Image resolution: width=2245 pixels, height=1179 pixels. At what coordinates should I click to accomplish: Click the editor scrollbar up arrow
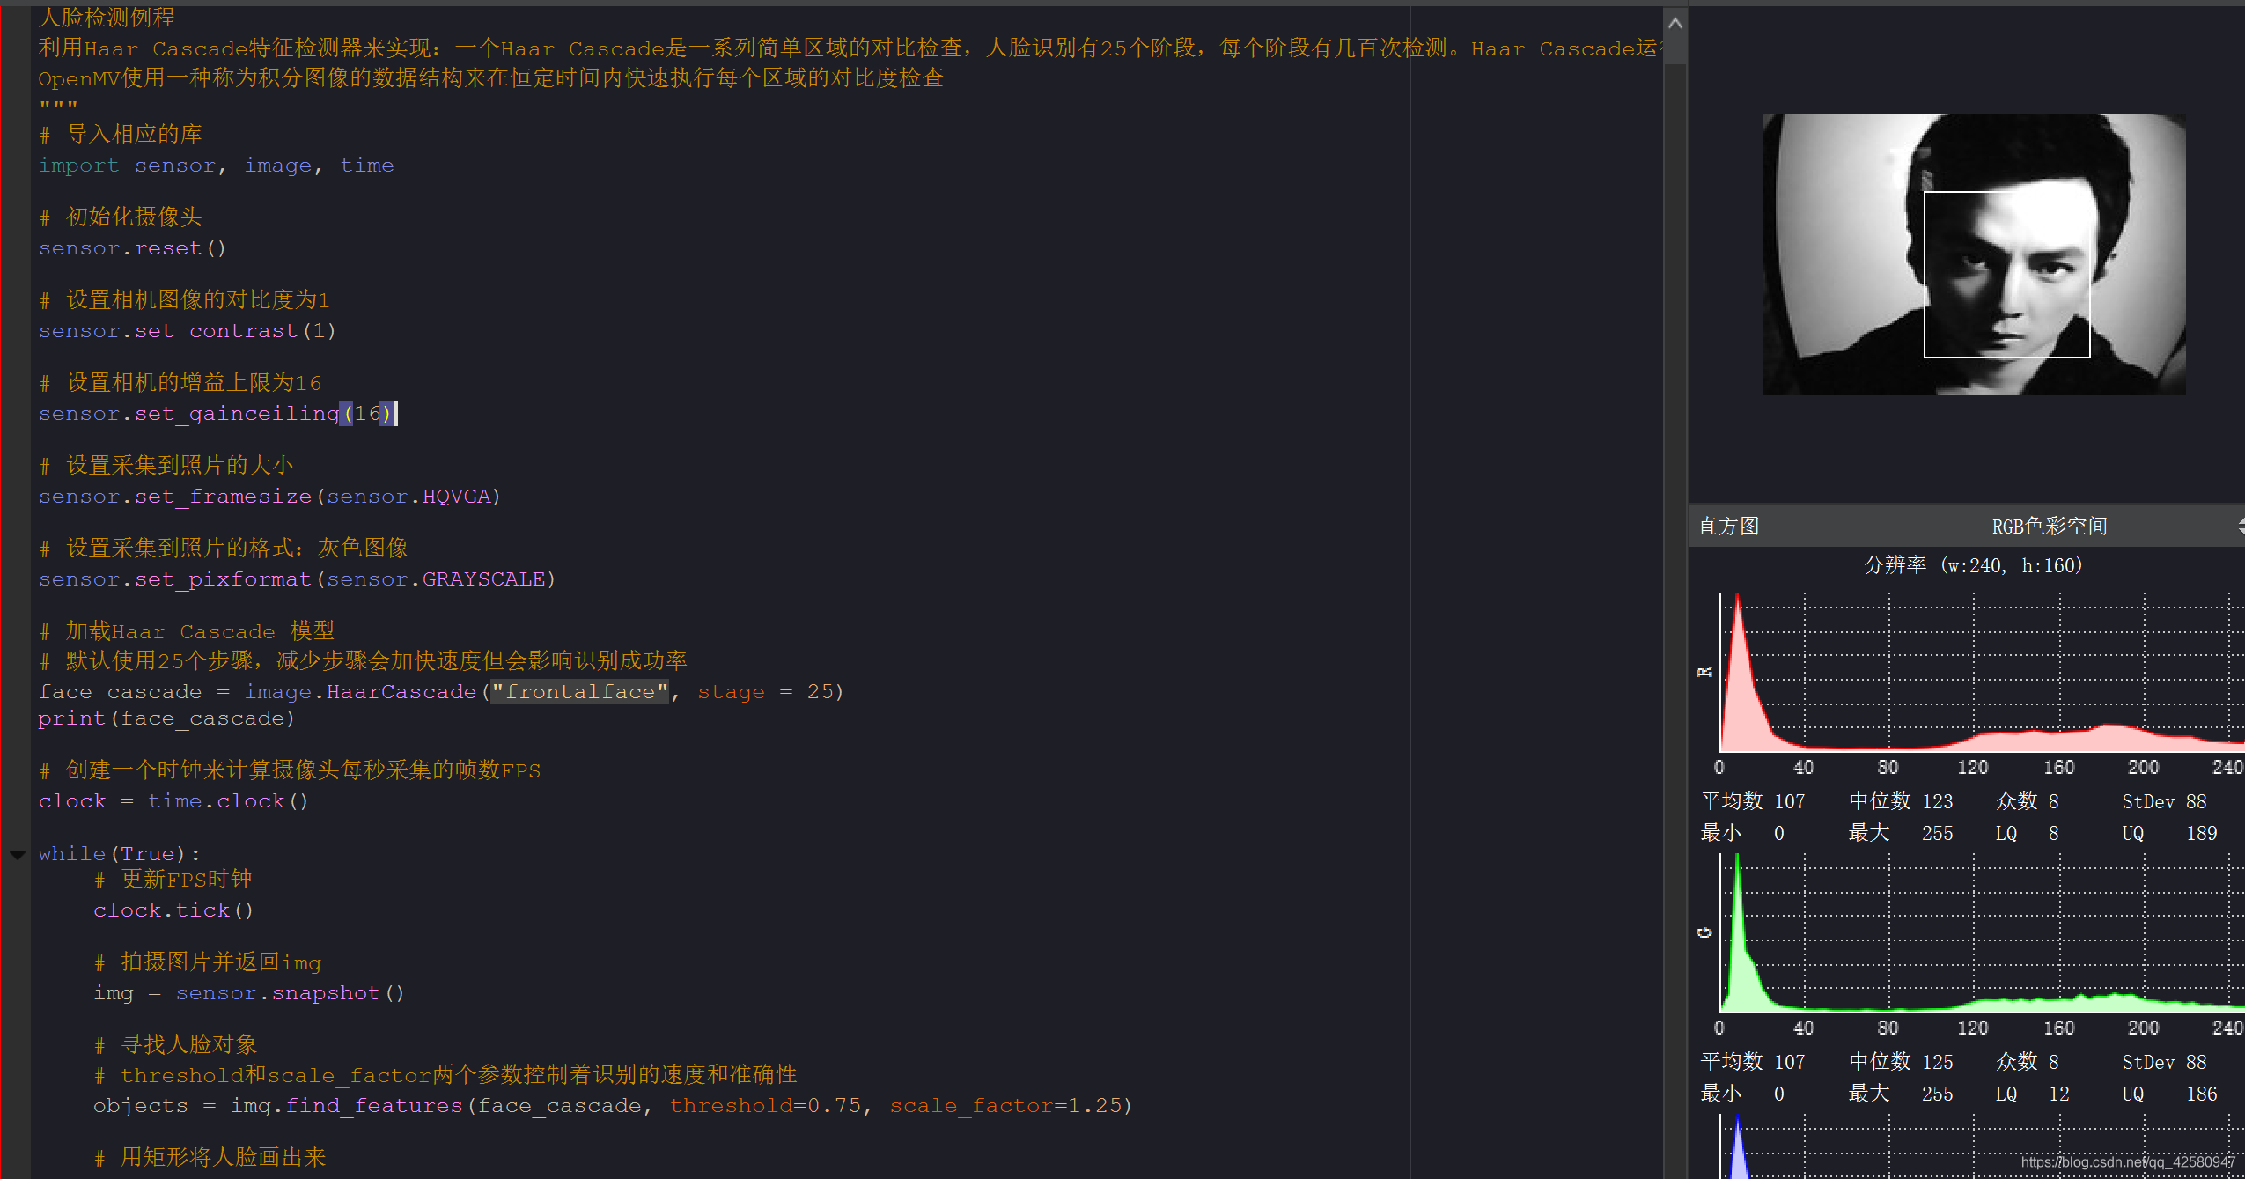(1675, 24)
